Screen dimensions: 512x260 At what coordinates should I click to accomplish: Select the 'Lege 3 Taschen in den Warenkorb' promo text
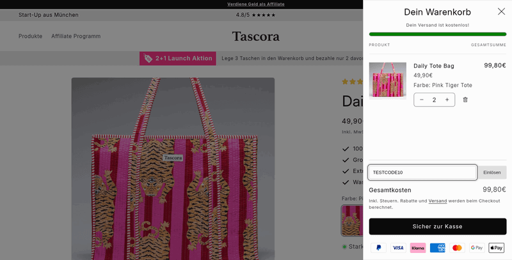tap(292, 58)
